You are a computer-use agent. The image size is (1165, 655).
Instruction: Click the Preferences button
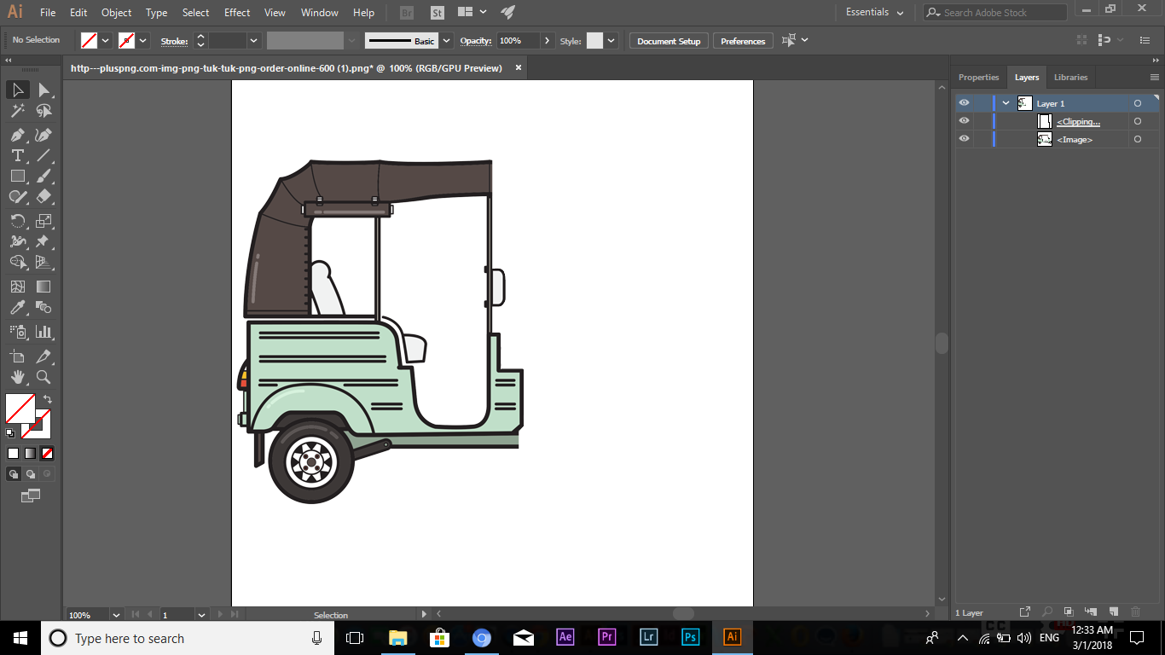pos(743,40)
